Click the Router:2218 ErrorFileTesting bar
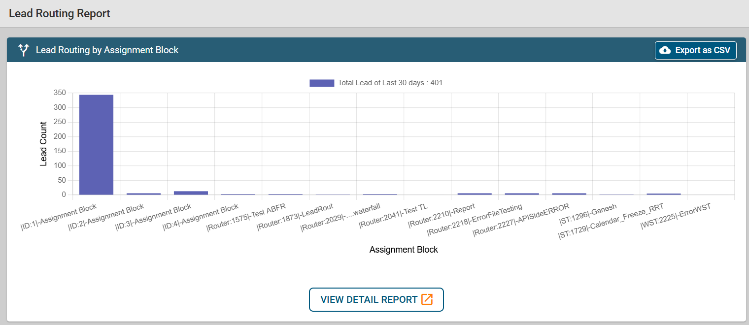 [522, 194]
